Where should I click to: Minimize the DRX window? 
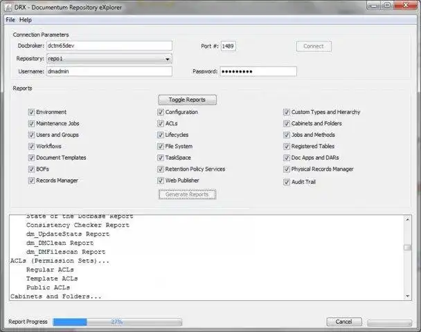pyautogui.click(x=374, y=5)
